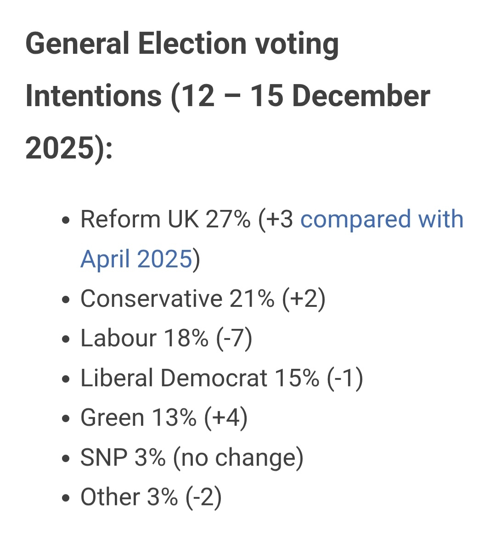Click the "(12 – 15 December" heading text

click(300, 96)
